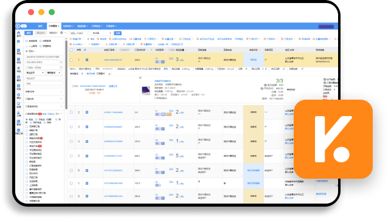Tick the first checkbox in the left filter list
Image resolution: width=391 pixels, height=220 pixels.
[x=27, y=126]
